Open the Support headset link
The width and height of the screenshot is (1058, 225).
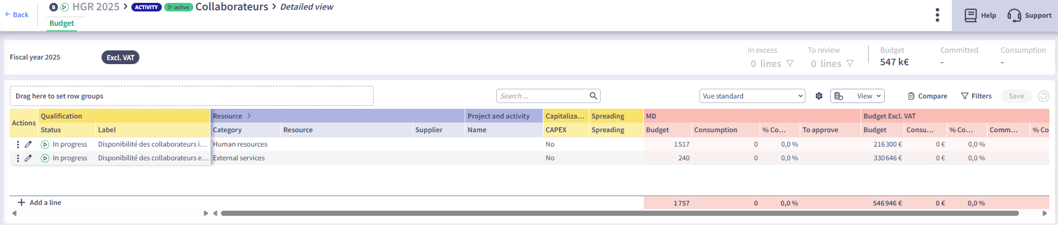click(1030, 15)
